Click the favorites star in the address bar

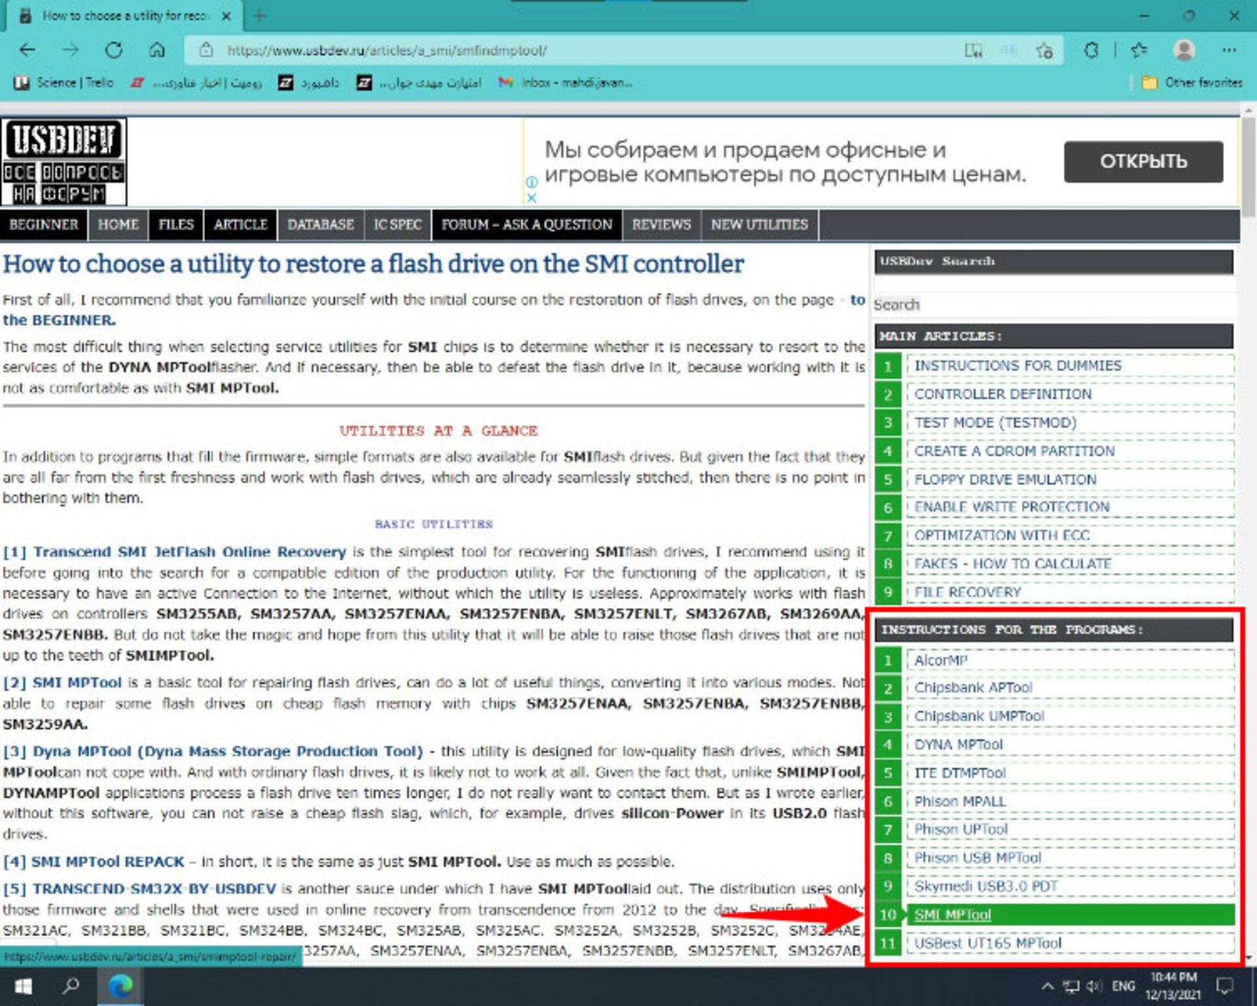click(1044, 50)
